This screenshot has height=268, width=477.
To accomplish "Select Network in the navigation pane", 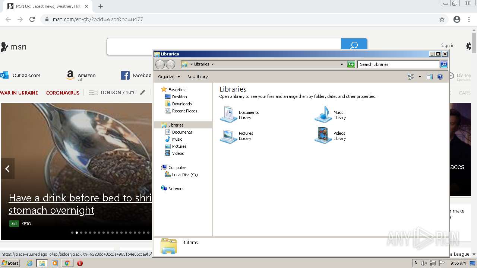I will coord(176,189).
